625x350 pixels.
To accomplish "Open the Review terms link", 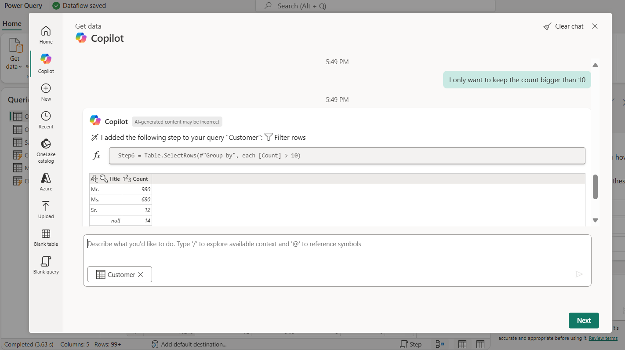I will pyautogui.click(x=603, y=338).
